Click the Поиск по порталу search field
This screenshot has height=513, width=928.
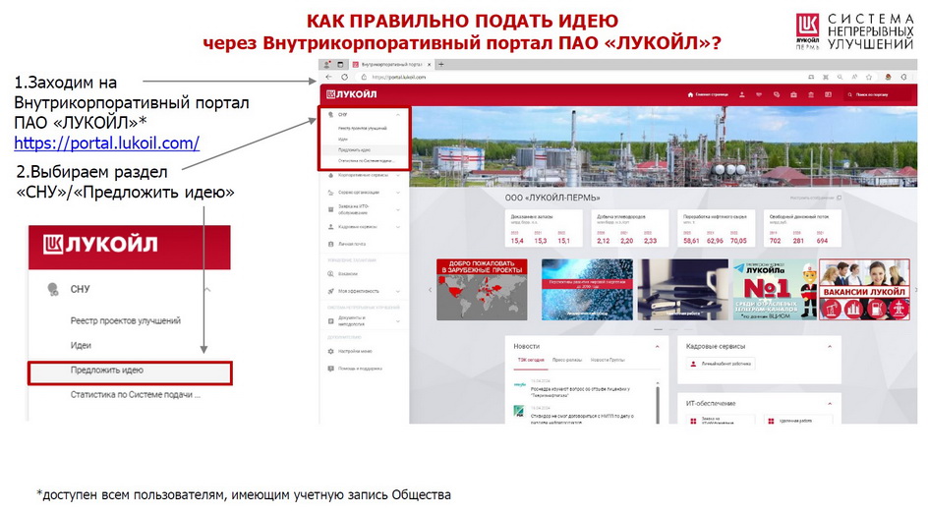tap(873, 95)
